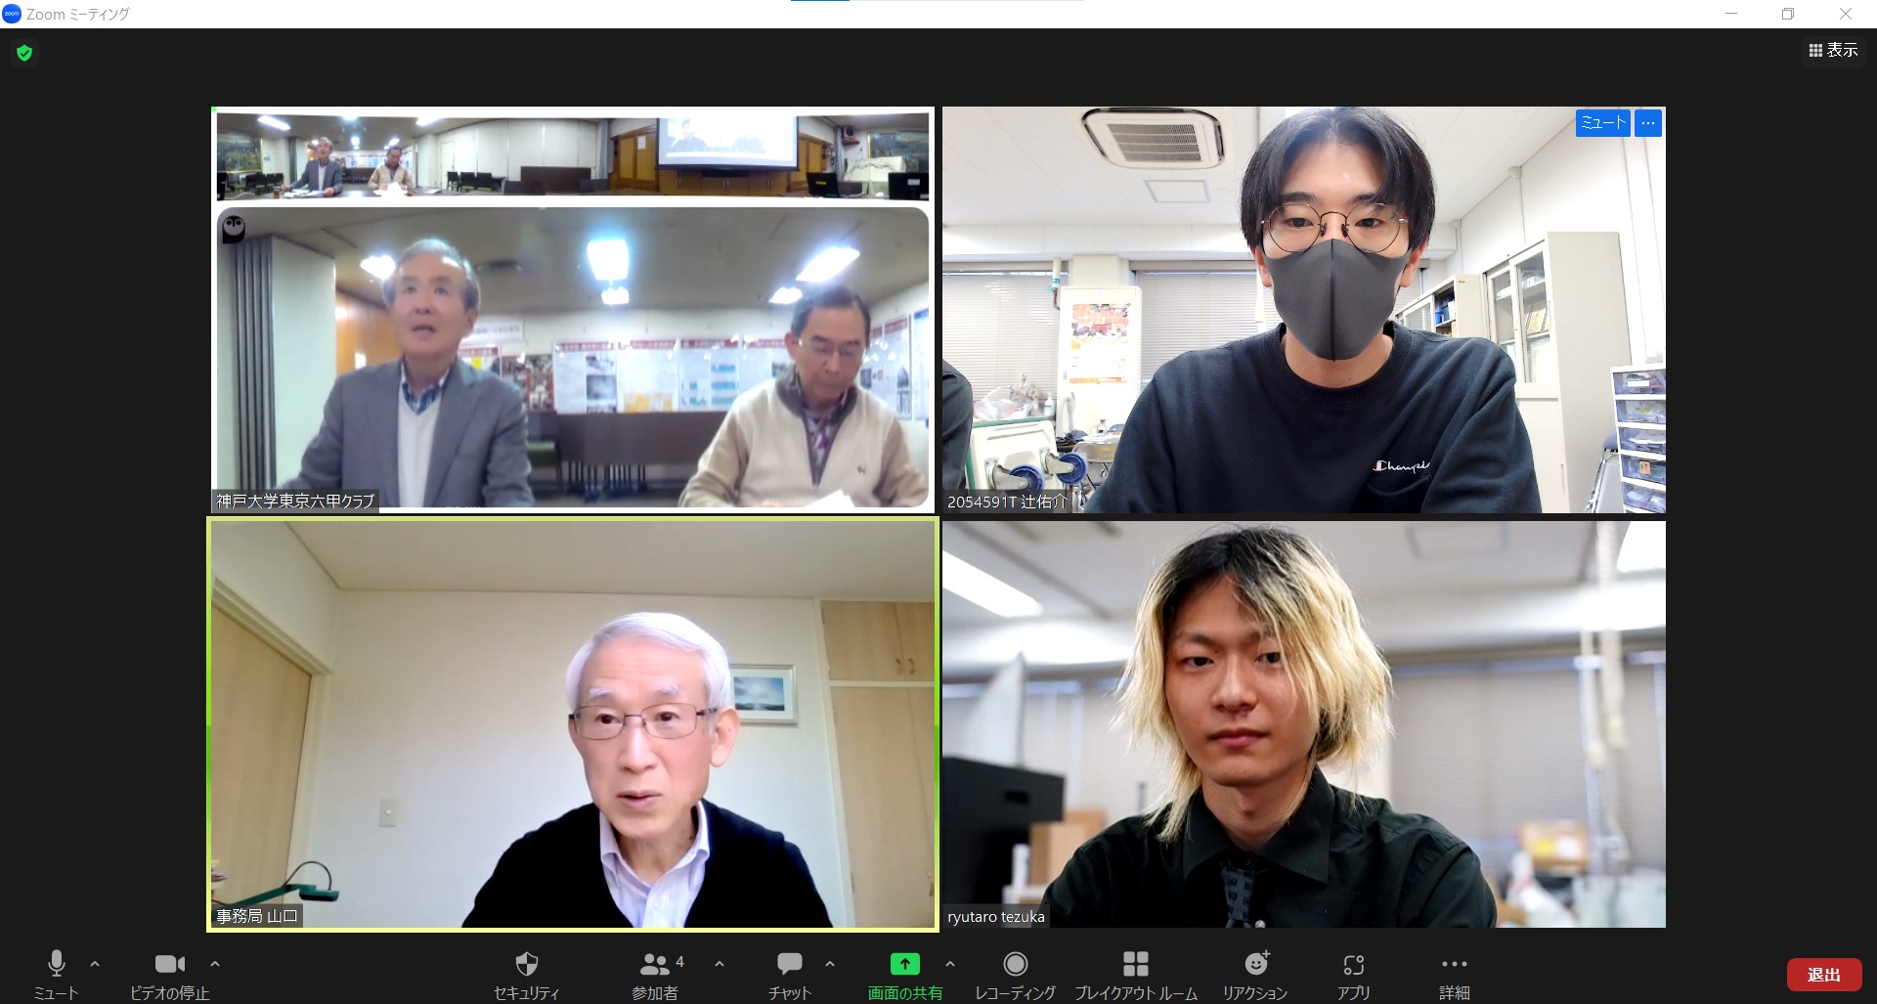Click the green encryption shield icon
This screenshot has width=1877, height=1004.
click(24, 53)
